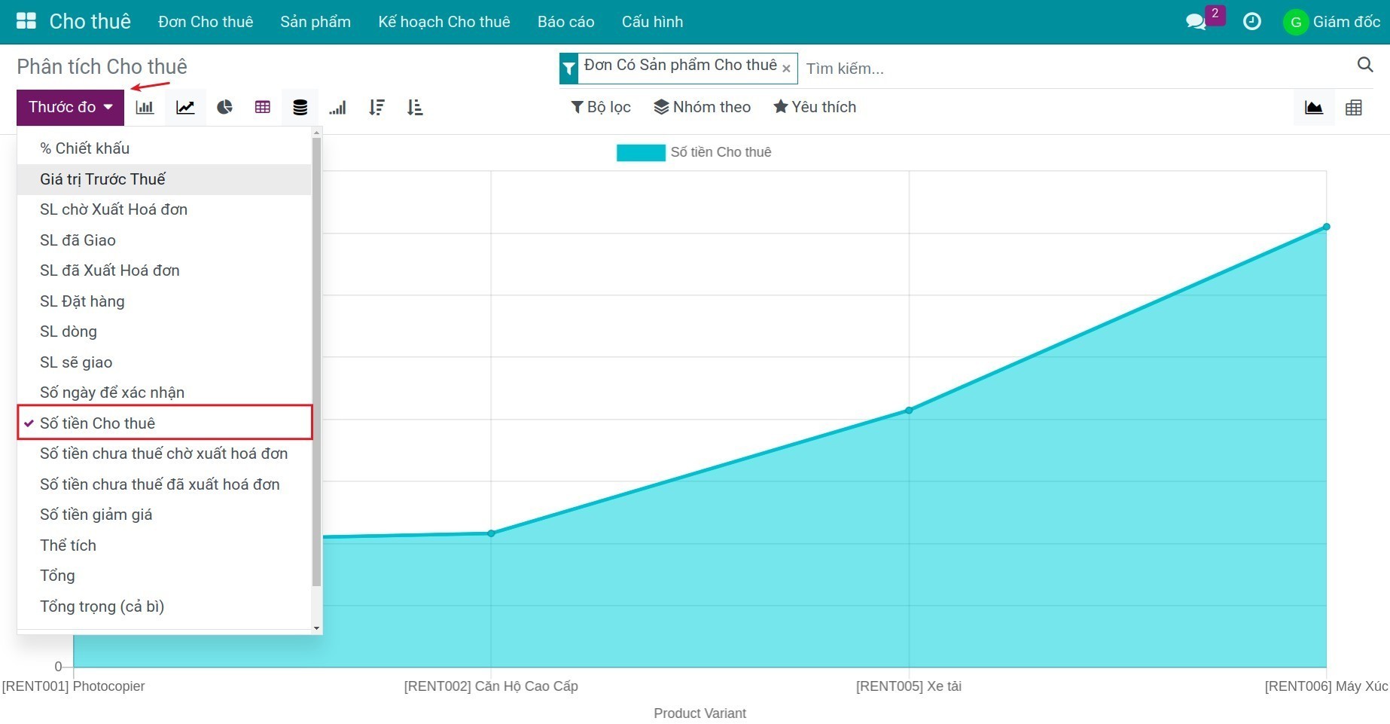Click the Giám đốc user avatar

point(1295,22)
